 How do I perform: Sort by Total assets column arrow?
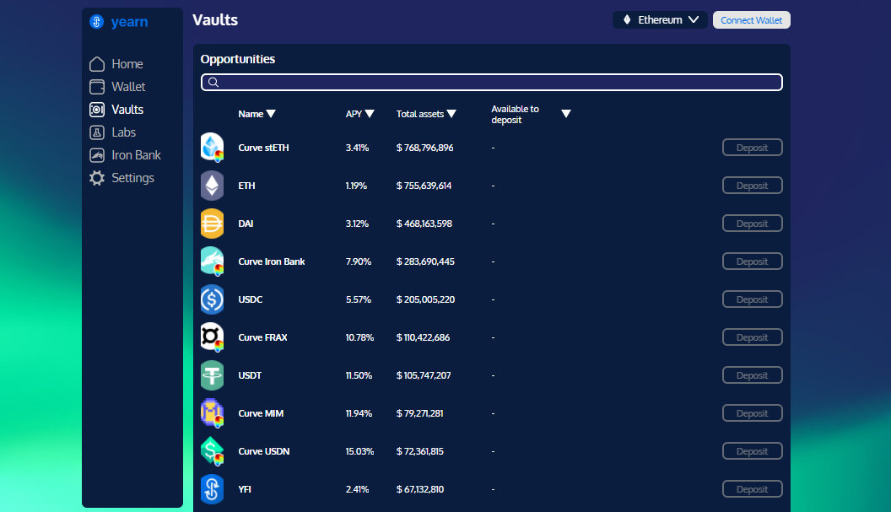pos(451,114)
